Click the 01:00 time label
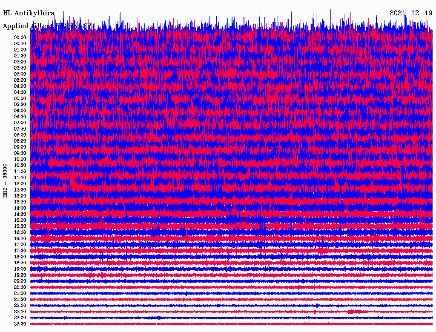The width and height of the screenshot is (436, 332). (20, 50)
